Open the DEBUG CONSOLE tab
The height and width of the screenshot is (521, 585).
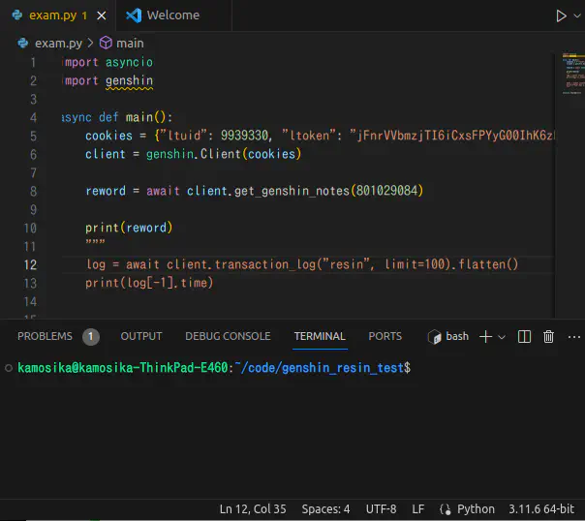[228, 336]
